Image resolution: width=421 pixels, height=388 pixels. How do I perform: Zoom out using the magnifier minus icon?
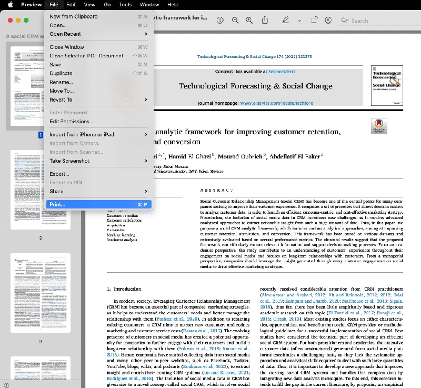click(x=235, y=21)
